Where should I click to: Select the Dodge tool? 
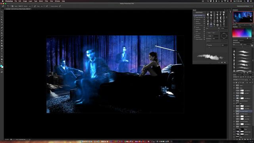[2, 46]
